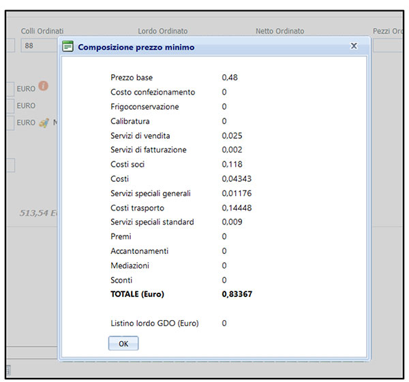Click the green dialog icon in title bar
Image resolution: width=409 pixels, height=382 pixels.
(67, 47)
